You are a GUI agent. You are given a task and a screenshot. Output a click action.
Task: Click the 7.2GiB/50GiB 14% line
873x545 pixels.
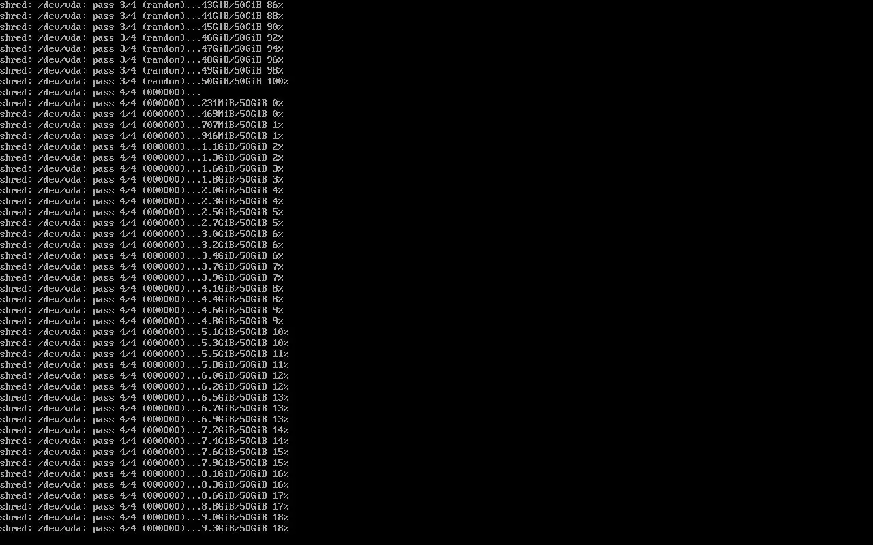point(145,430)
